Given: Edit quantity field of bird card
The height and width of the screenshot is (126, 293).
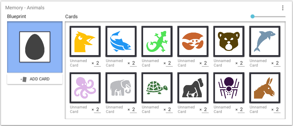Looking at the screenshot, I should pyautogui.click(x=98, y=63).
